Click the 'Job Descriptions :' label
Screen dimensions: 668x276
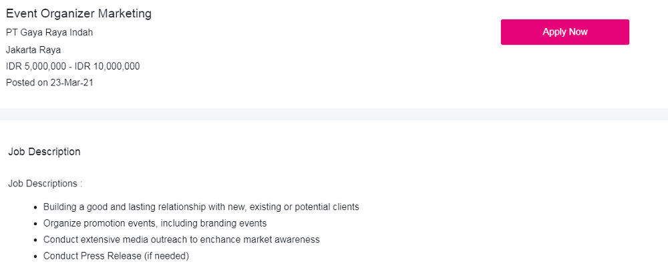click(x=45, y=183)
